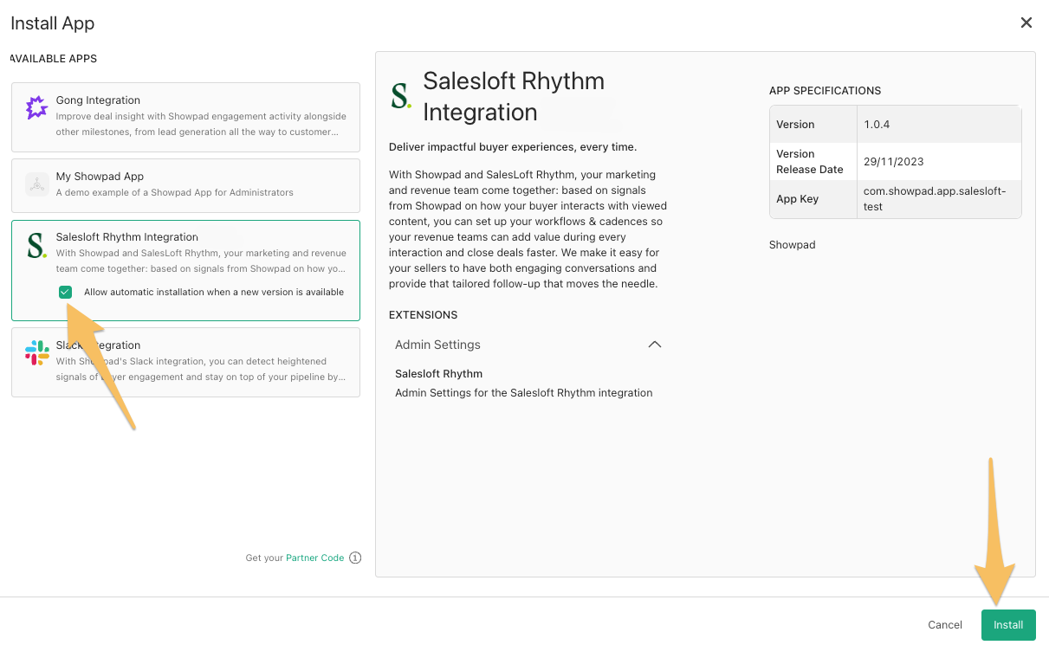Image resolution: width=1049 pixels, height=645 pixels.
Task: Click the 'Admin Settings for the Salesloft Rhythm integration' text
Action: [x=524, y=393]
